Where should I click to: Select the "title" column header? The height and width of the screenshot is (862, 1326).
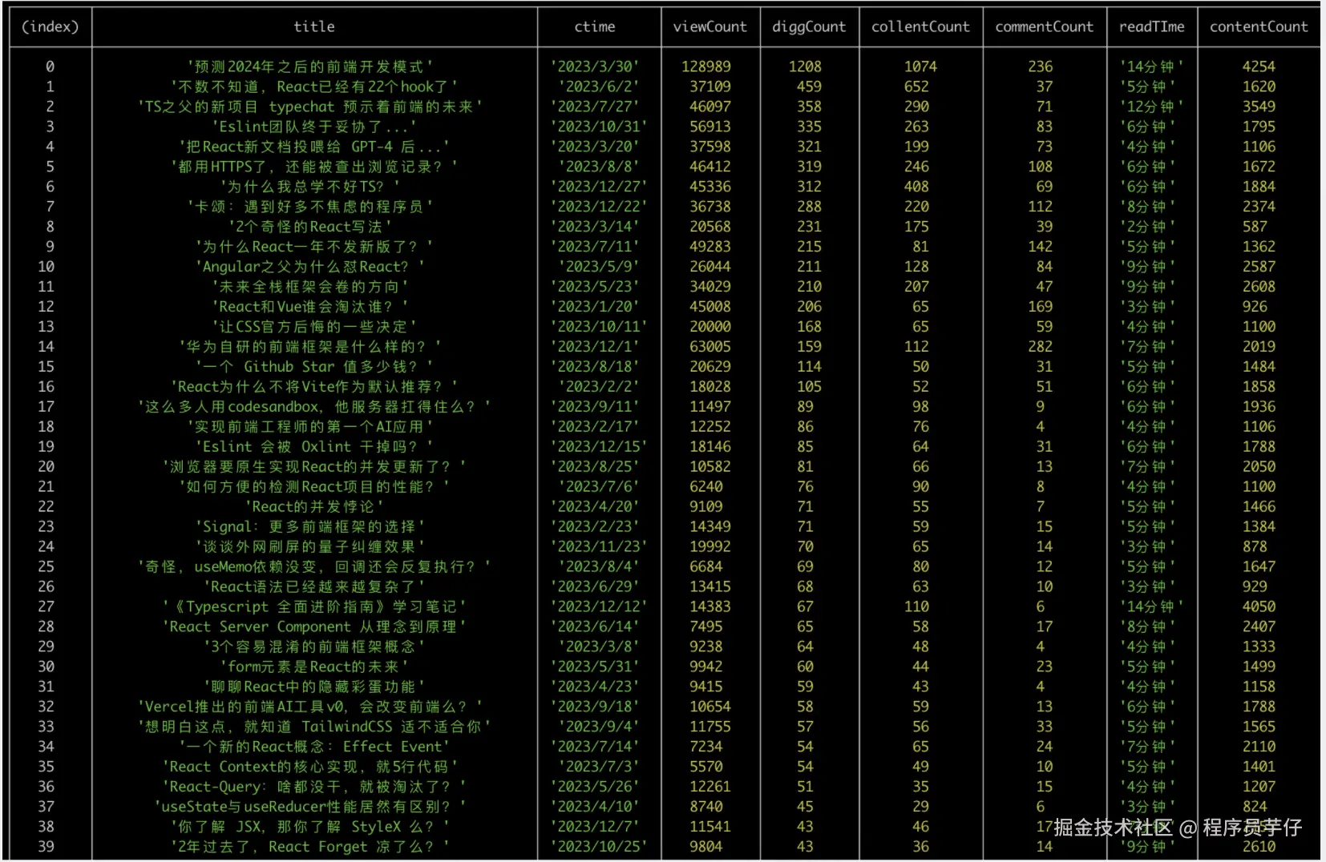click(314, 26)
